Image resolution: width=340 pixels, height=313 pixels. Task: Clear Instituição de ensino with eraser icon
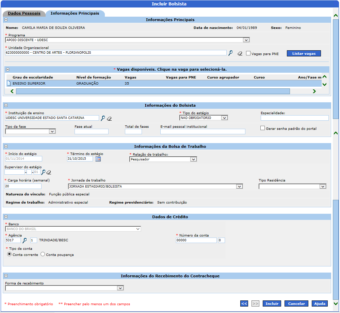[109, 119]
